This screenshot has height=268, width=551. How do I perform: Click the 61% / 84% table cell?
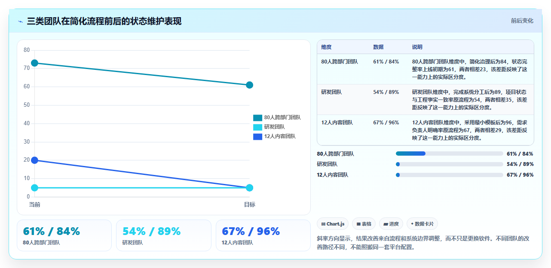[x=386, y=62]
